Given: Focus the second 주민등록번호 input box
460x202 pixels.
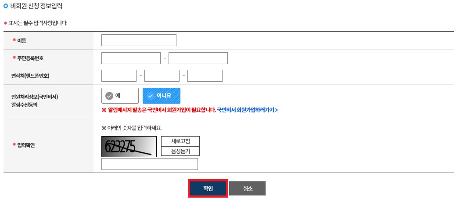Looking at the screenshot, I should [198, 58].
